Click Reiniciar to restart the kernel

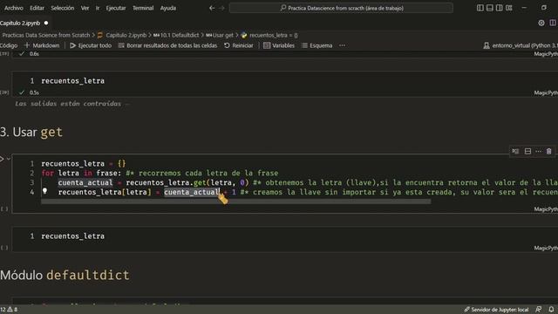pos(239,45)
